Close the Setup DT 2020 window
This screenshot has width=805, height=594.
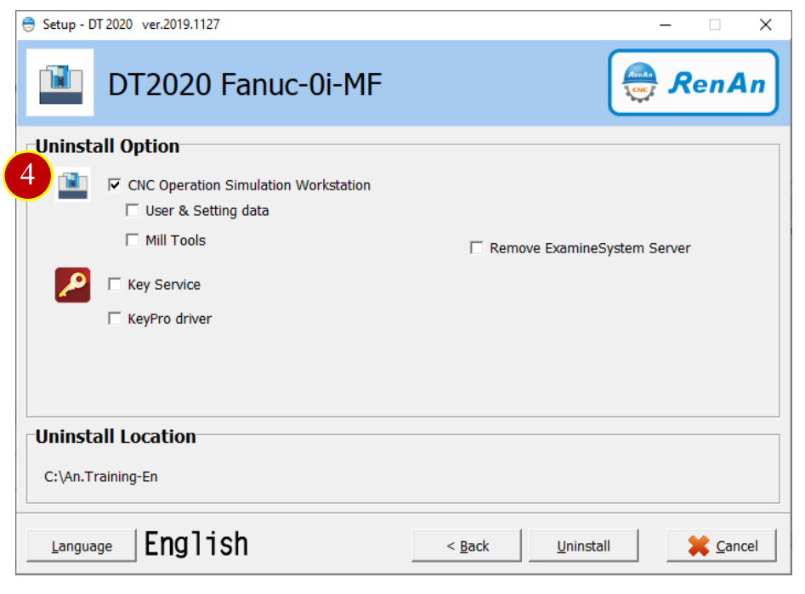click(765, 25)
